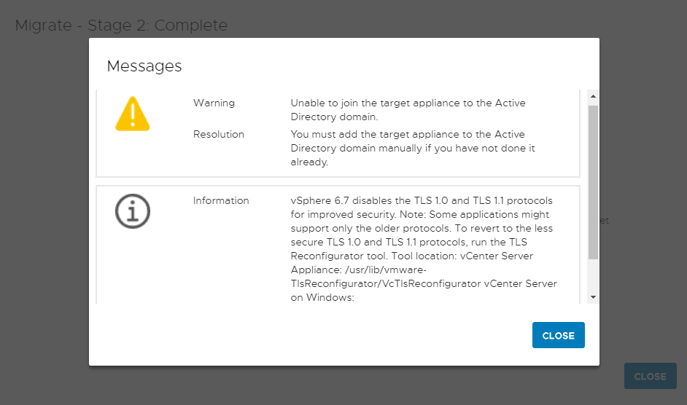The width and height of the screenshot is (687, 405).
Task: Click the 'on Windows:' text line
Action: 322,298
